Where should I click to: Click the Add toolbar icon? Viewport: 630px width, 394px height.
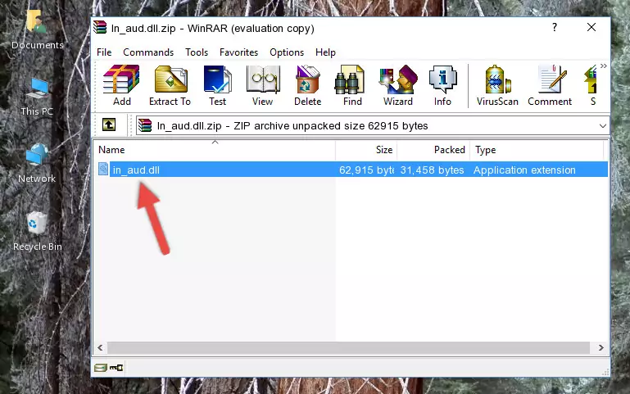(121, 85)
